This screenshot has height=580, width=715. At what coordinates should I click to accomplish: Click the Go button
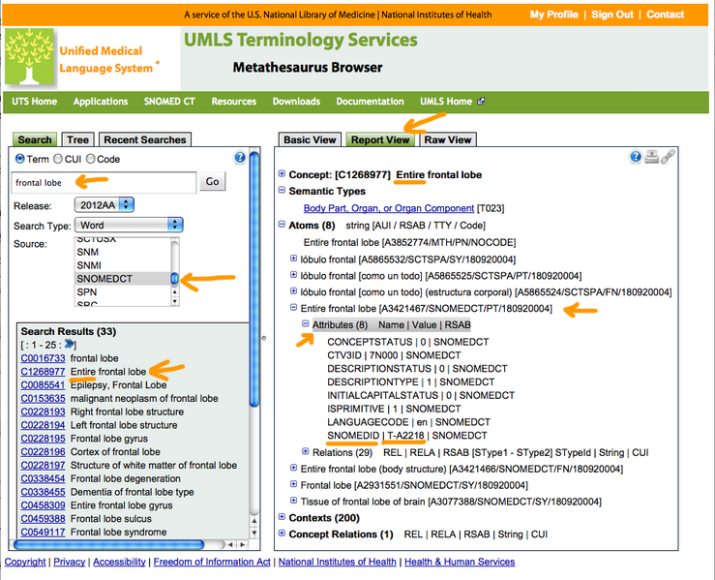212,181
